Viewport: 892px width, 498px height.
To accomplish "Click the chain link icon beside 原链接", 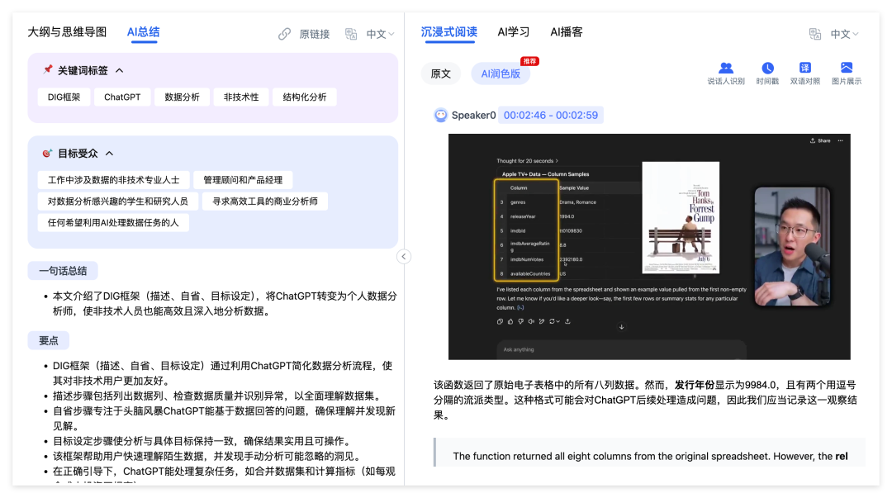I will click(285, 34).
